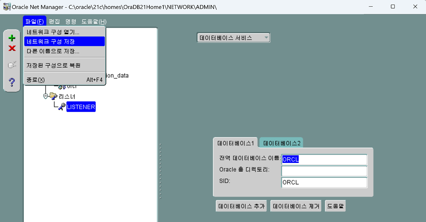
Task: Click the 데이터베이스 추가 button
Action: [241, 206]
